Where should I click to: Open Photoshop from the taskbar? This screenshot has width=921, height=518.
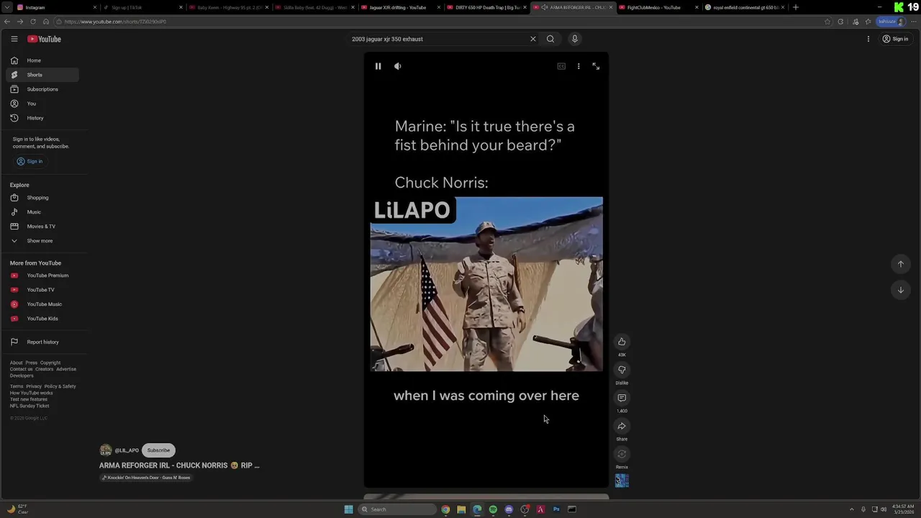tap(556, 509)
